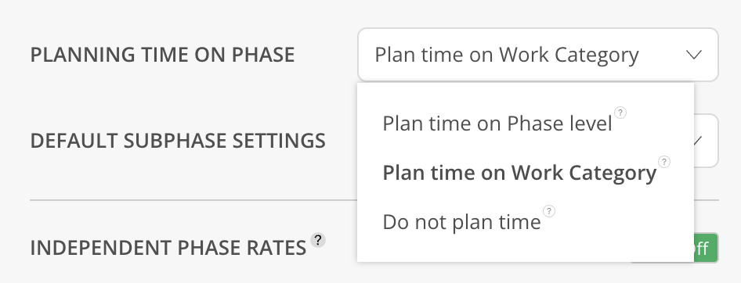The height and width of the screenshot is (283, 741).
Task: Open help tooltip next to Plan time on Work Category option
Action: pos(664,162)
